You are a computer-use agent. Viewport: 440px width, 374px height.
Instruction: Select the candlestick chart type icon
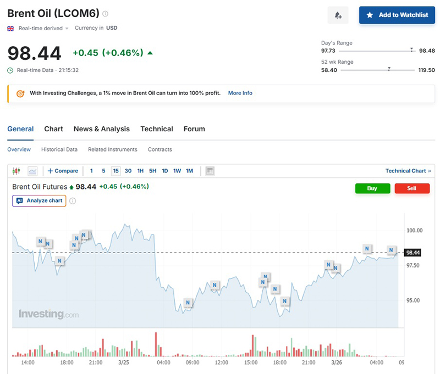point(16,171)
